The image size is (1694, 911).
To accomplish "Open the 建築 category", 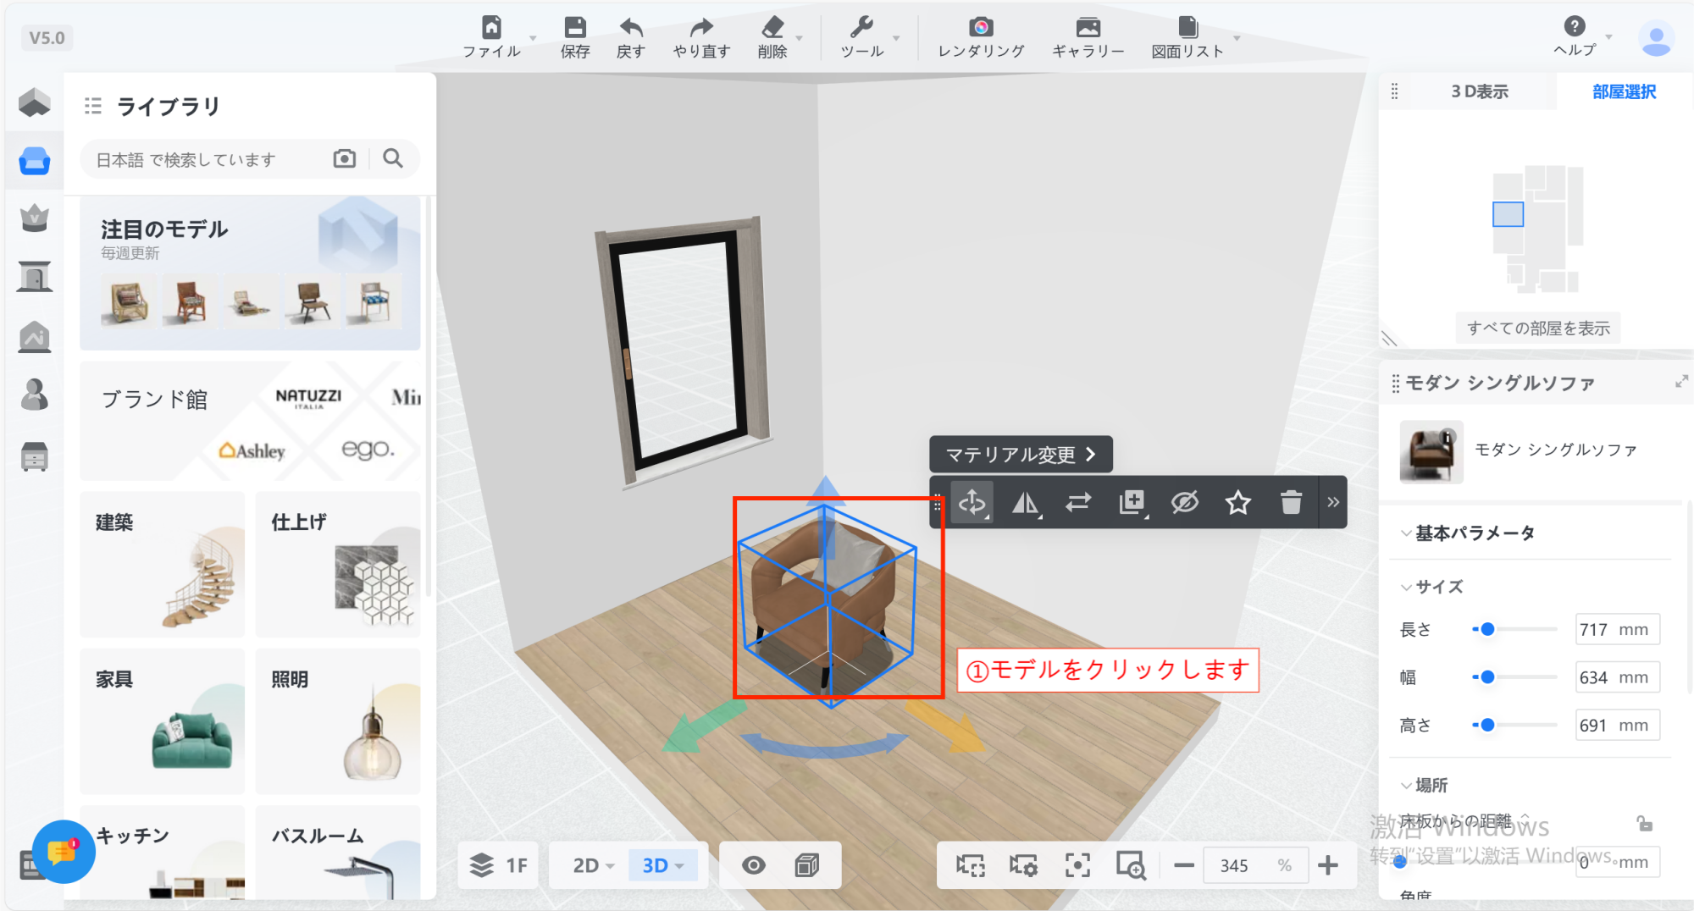I will (162, 565).
